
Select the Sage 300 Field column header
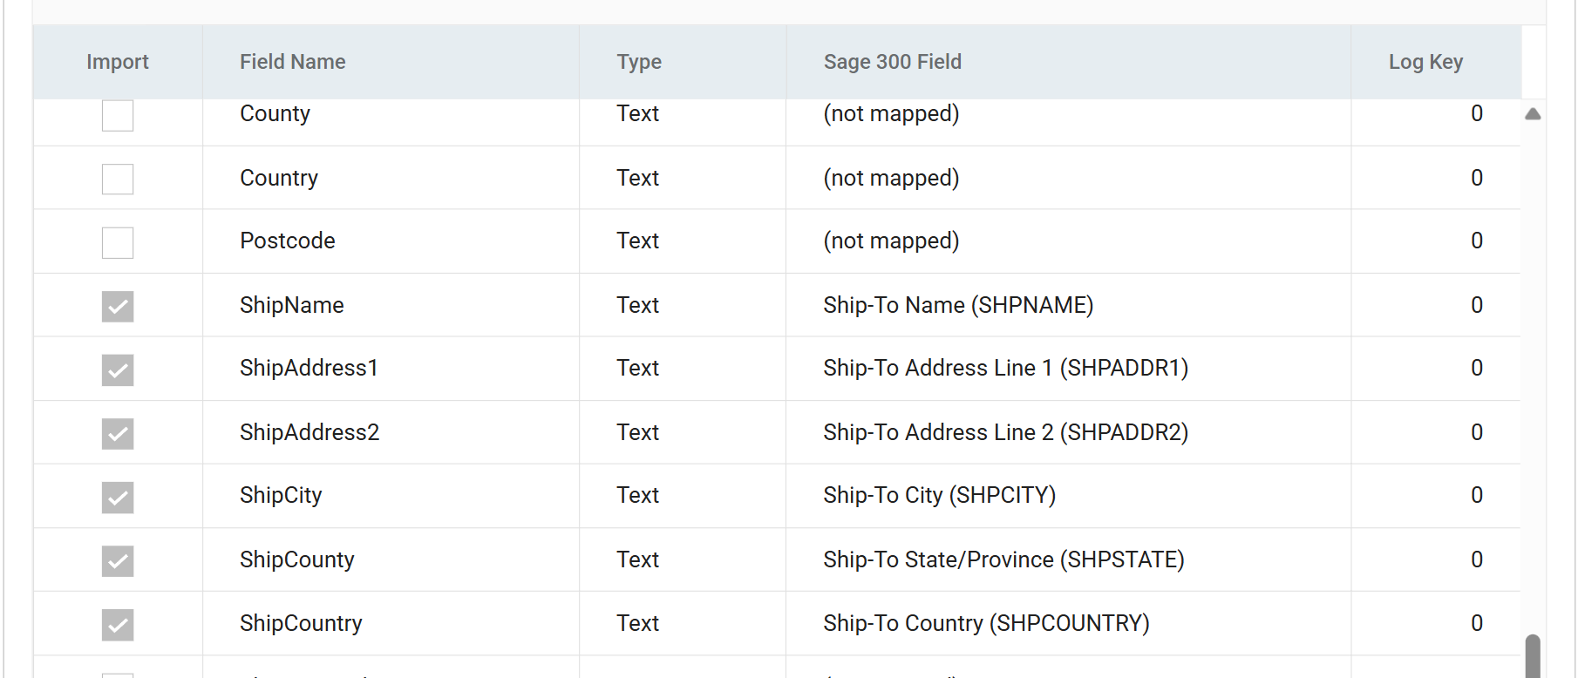tap(1069, 62)
